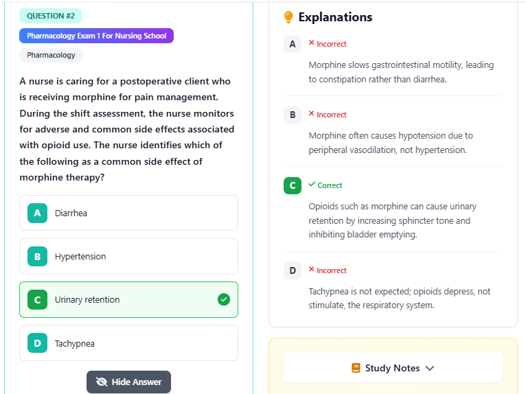Click the Pharmacology category tag

pos(51,55)
